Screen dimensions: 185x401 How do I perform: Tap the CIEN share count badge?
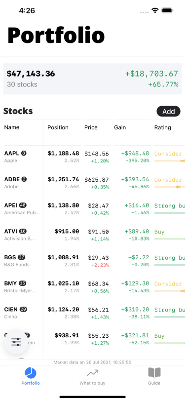[23, 309]
